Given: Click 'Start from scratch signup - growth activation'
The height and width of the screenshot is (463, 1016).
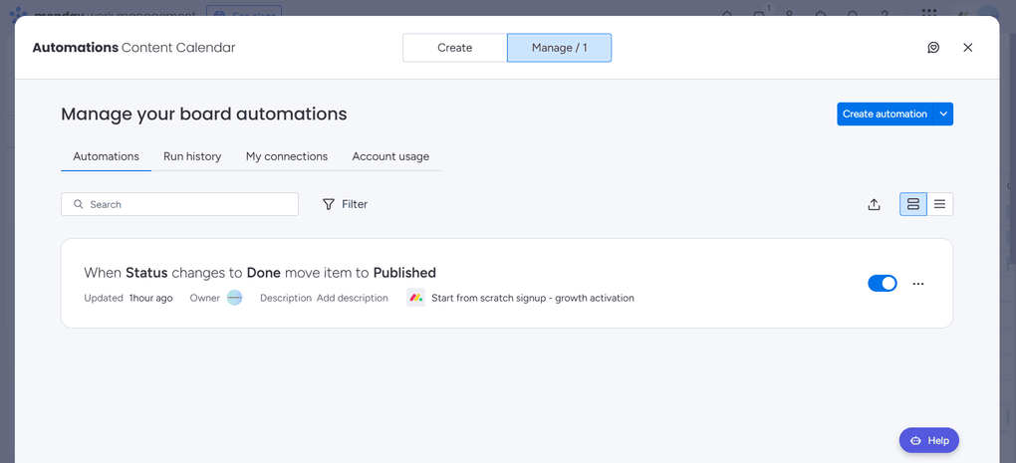Looking at the screenshot, I should click(x=533, y=298).
